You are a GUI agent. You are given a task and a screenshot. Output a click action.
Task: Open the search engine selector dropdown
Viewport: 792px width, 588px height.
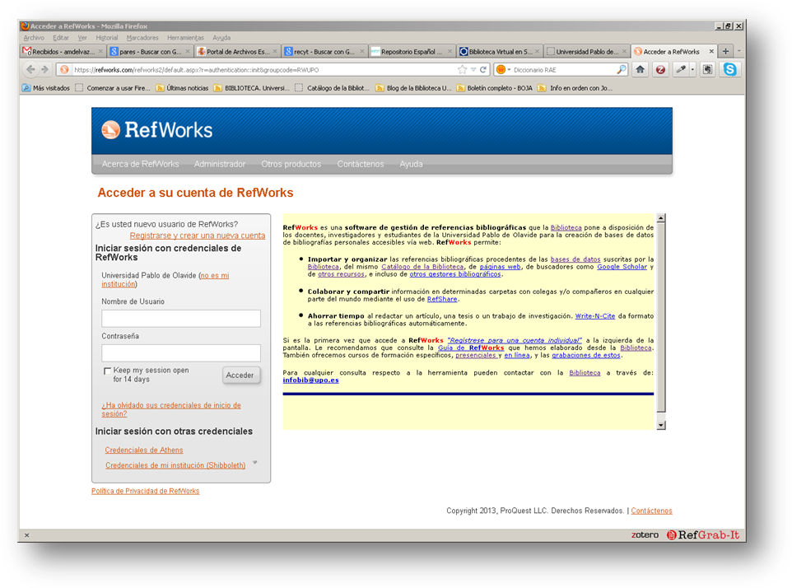click(503, 70)
